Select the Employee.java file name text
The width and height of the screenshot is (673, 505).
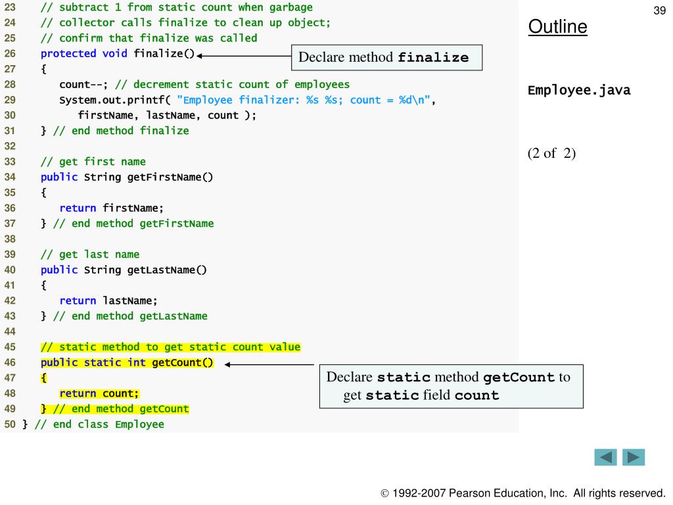pos(579,90)
